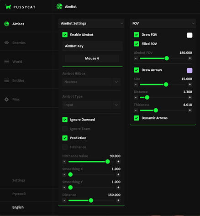Image resolution: width=200 pixels, height=216 pixels.
Task: Open the Aimbot Type Input dropdown
Action: click(91, 105)
